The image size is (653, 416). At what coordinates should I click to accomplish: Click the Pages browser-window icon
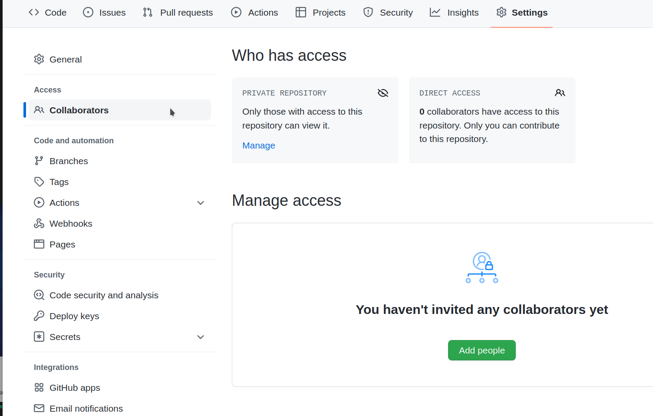click(x=39, y=244)
